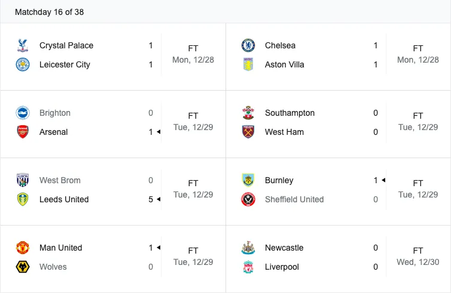Click the Arsenal club crest

23,132
